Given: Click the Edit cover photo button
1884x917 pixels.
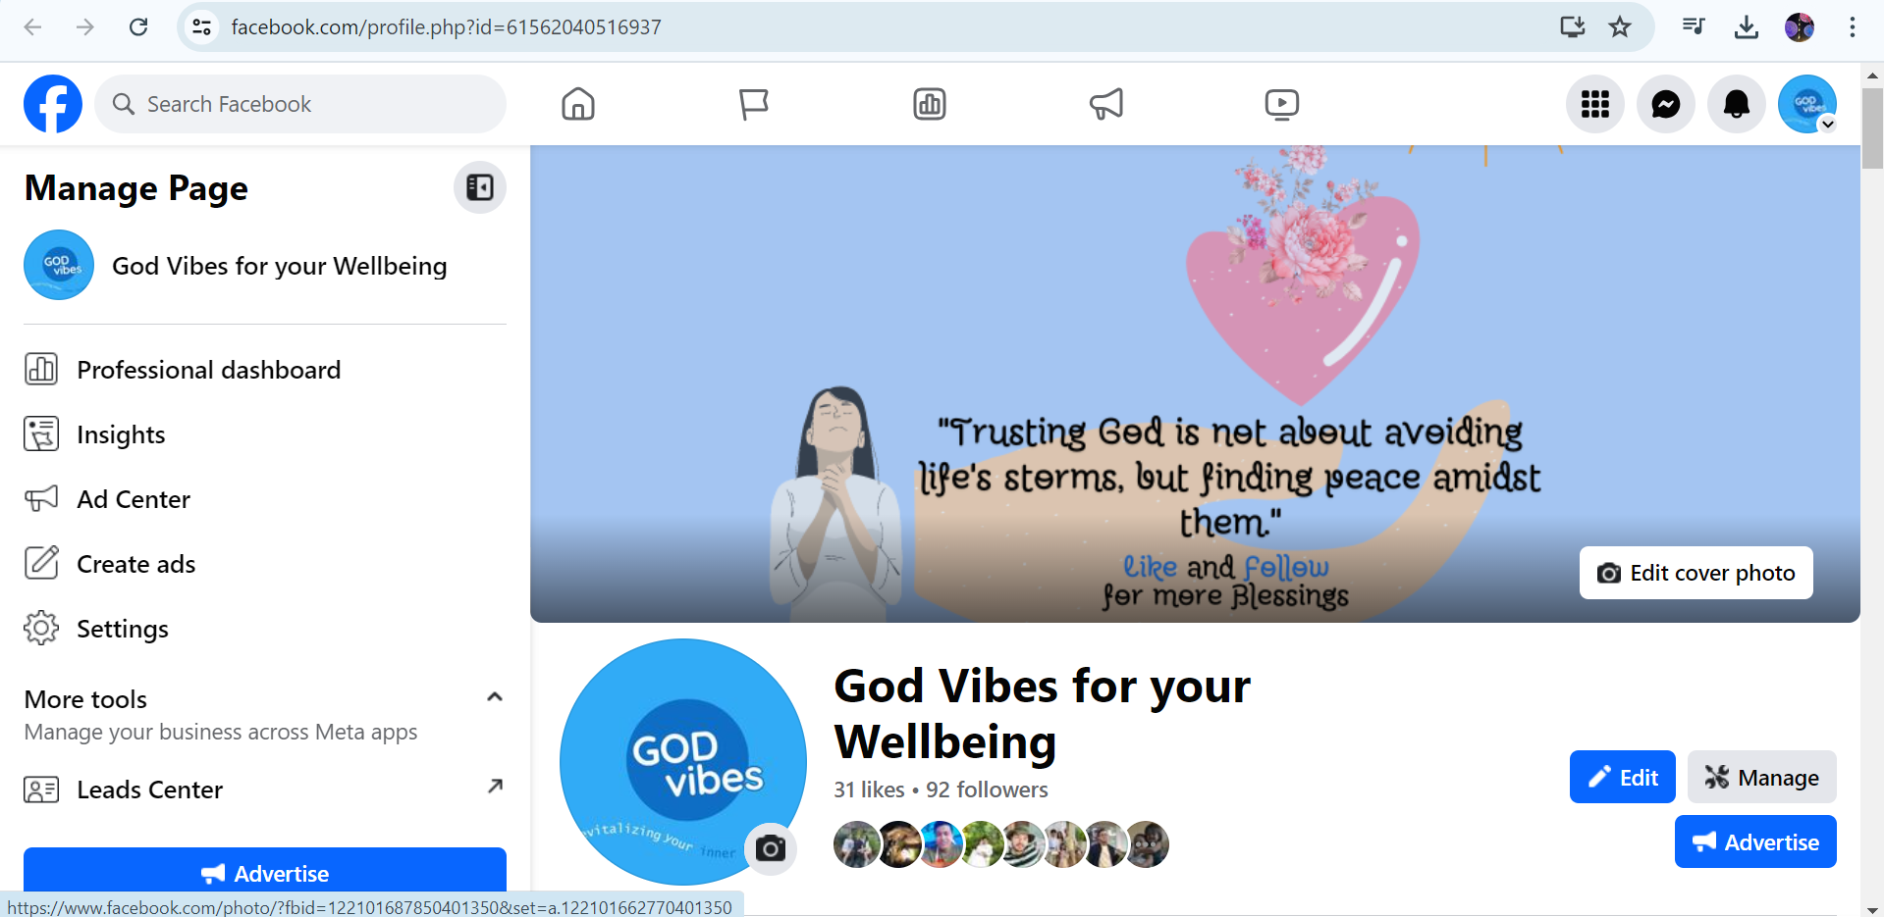Looking at the screenshot, I should [x=1696, y=573].
